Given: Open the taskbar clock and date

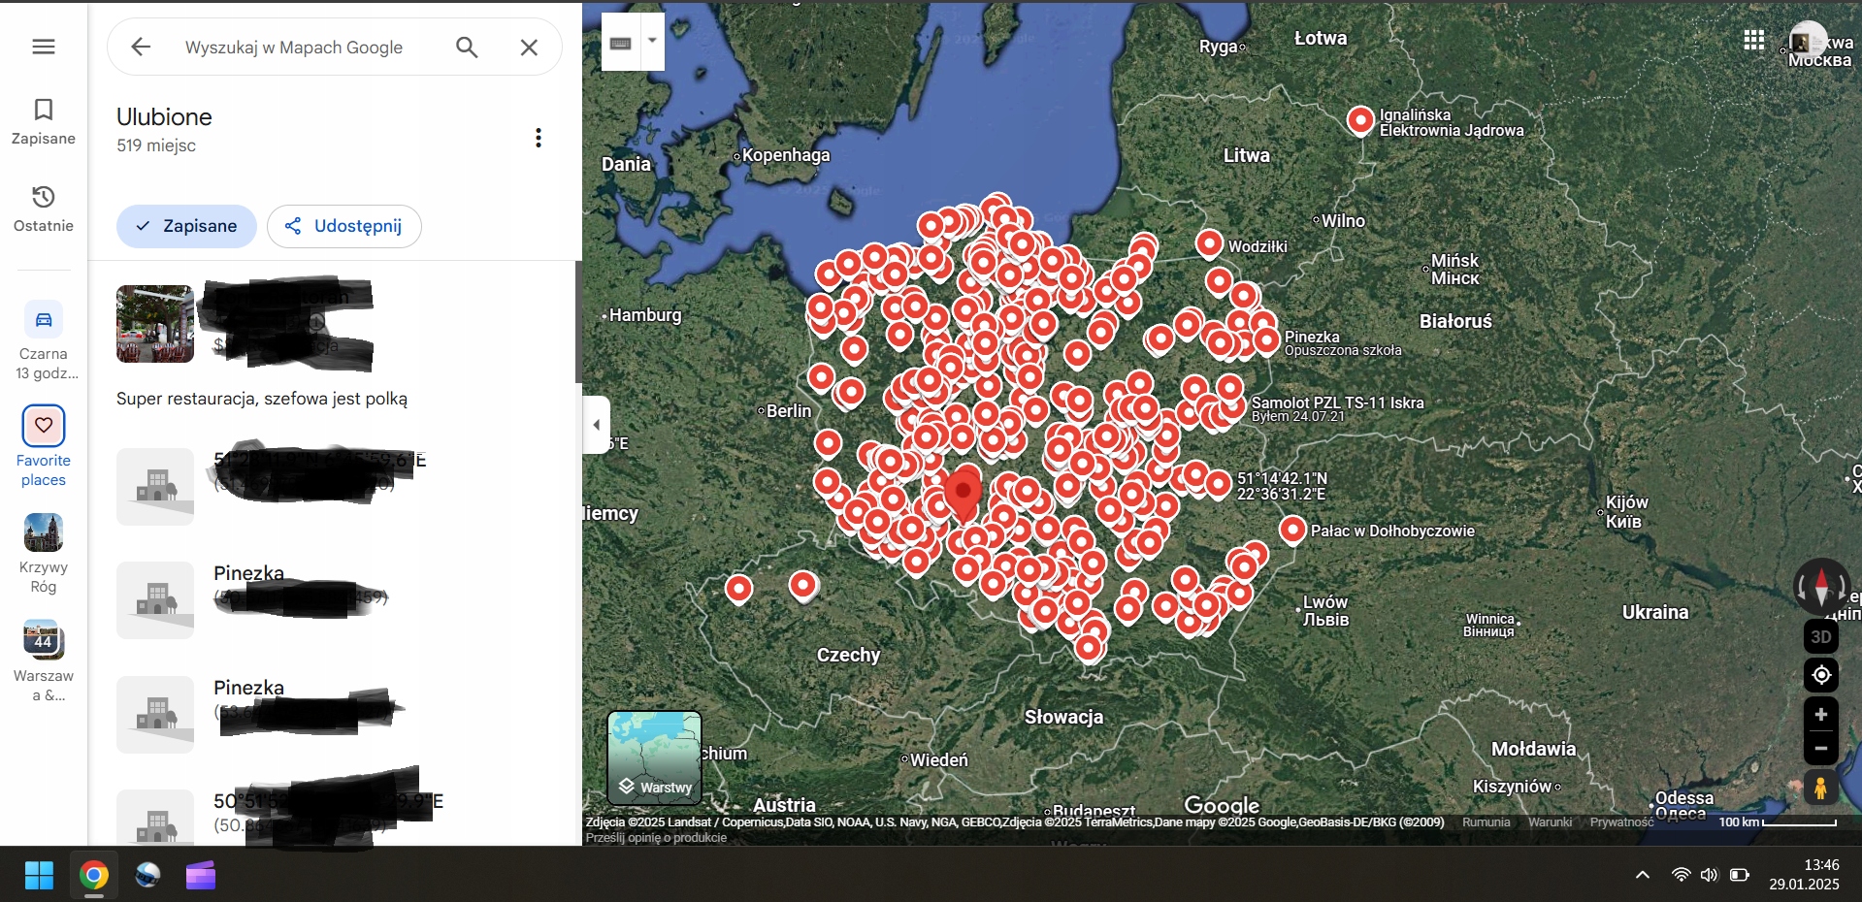Looking at the screenshot, I should tap(1804, 874).
